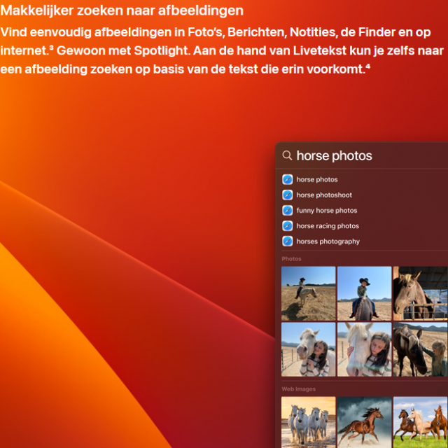Click the Safari icon beside 'horse photos' suggestion

pyautogui.click(x=288, y=179)
